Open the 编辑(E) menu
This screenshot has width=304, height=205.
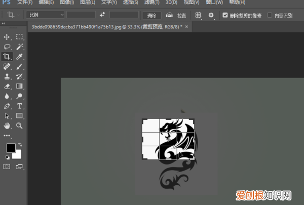coord(46,3)
